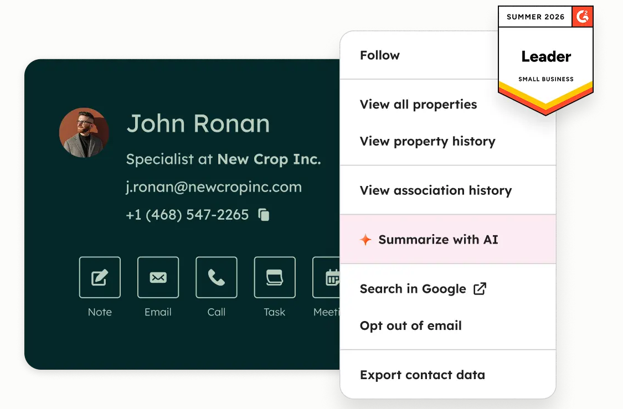Image resolution: width=623 pixels, height=409 pixels.
Task: Click the Email envelope icon button
Action: coord(158,277)
